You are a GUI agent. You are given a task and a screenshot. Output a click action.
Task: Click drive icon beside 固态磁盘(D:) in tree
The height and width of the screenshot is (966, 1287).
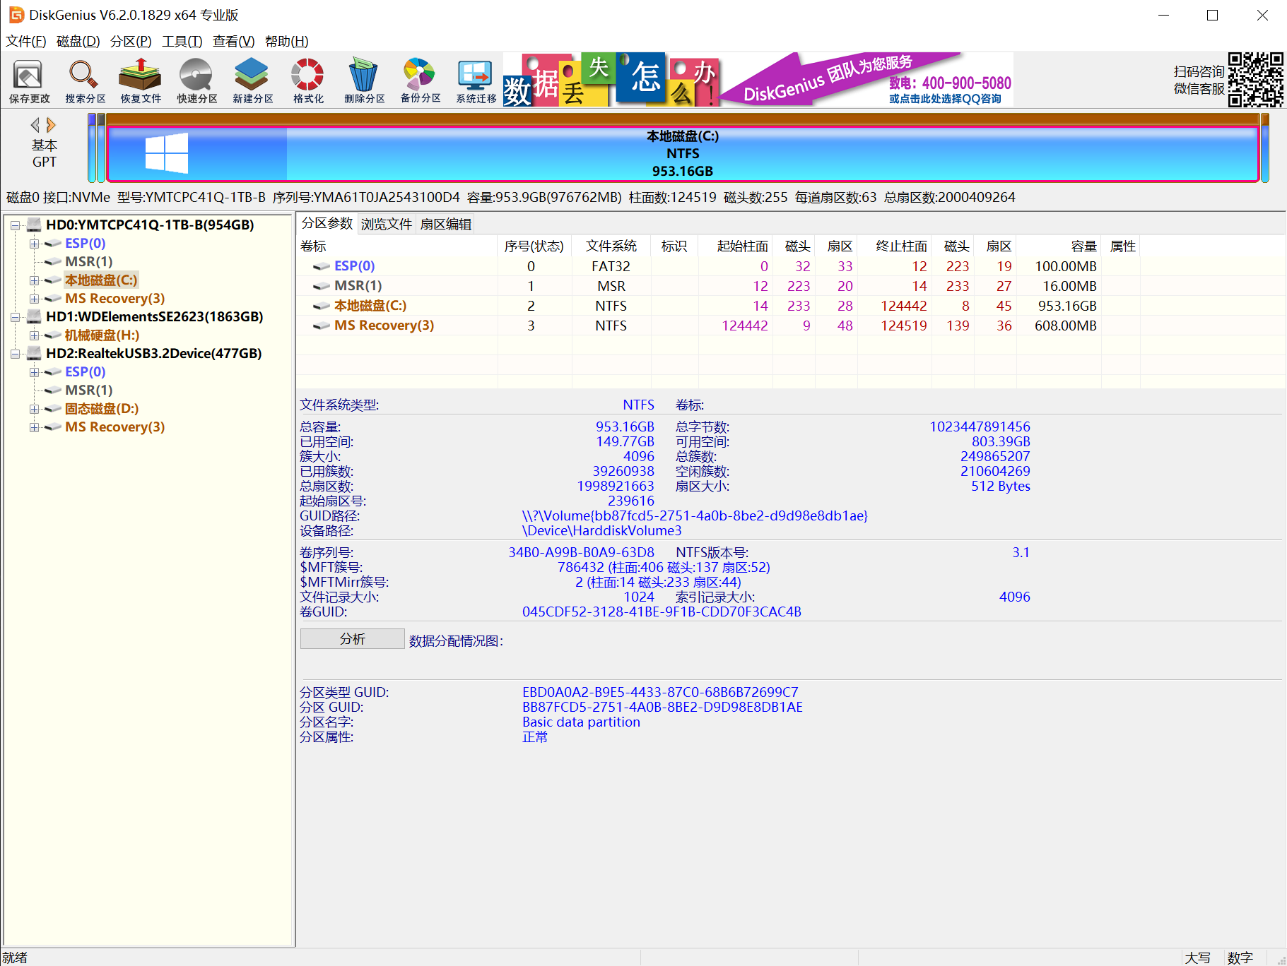(x=53, y=409)
